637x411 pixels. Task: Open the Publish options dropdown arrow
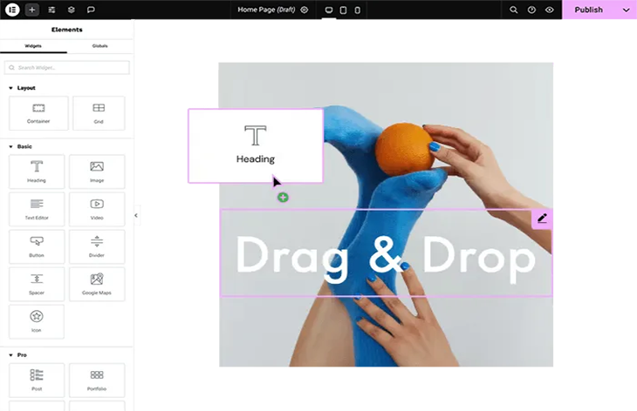626,10
